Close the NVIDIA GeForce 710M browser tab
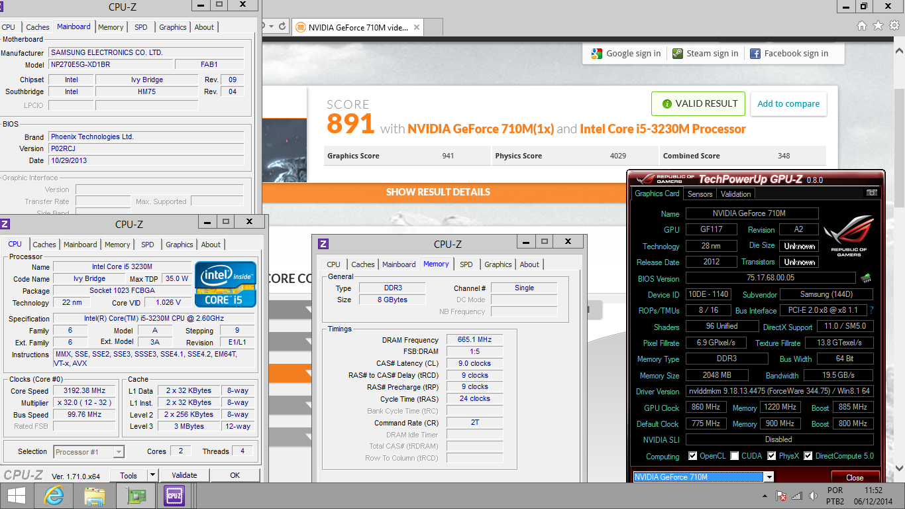The width and height of the screenshot is (905, 509). tap(416, 28)
